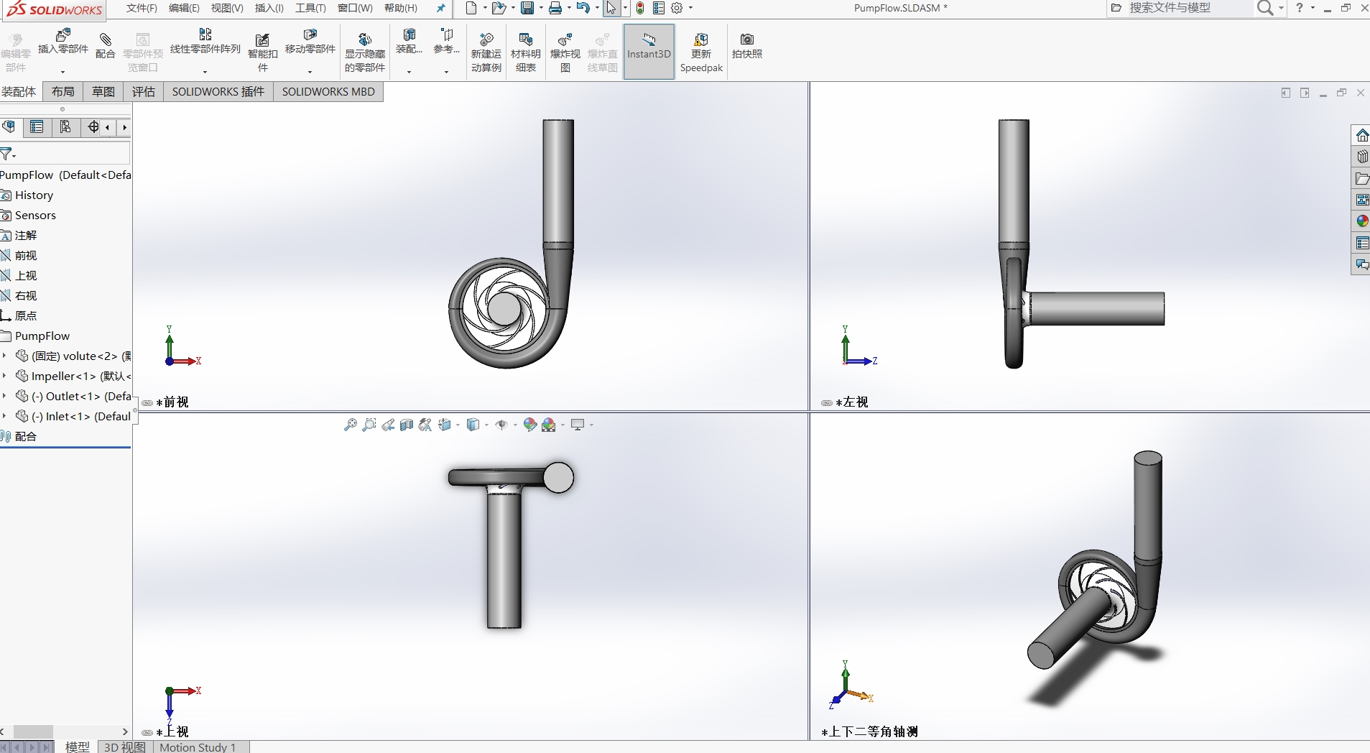
Task: Open Insert Components dropdown arrow
Action: (63, 72)
